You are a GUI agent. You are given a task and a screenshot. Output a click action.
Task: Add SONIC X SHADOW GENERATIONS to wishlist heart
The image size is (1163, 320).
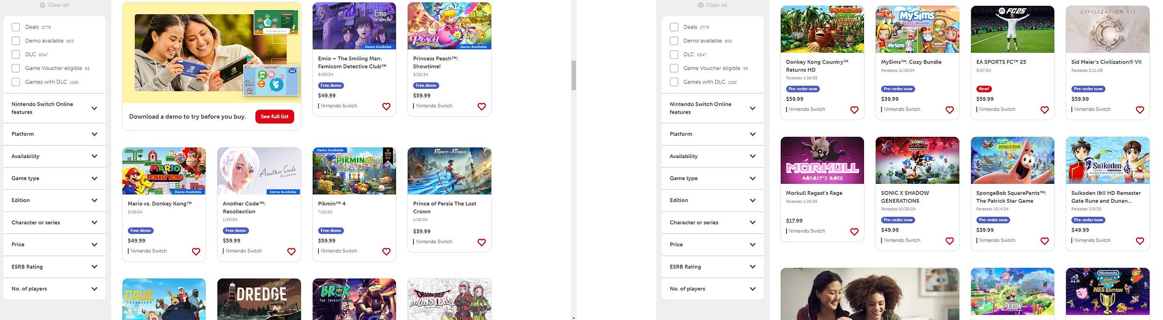(950, 241)
